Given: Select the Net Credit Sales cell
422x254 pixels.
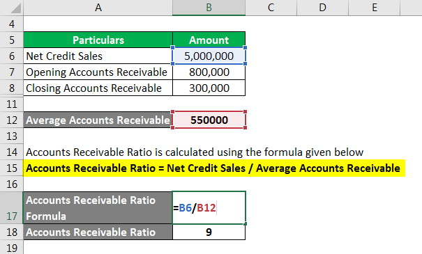Looking at the screenshot, I should click(98, 56).
